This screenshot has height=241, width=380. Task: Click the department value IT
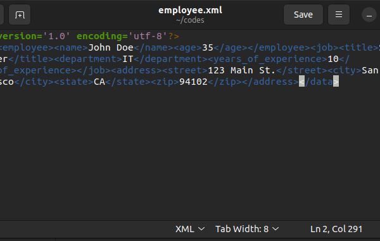click(x=128, y=59)
